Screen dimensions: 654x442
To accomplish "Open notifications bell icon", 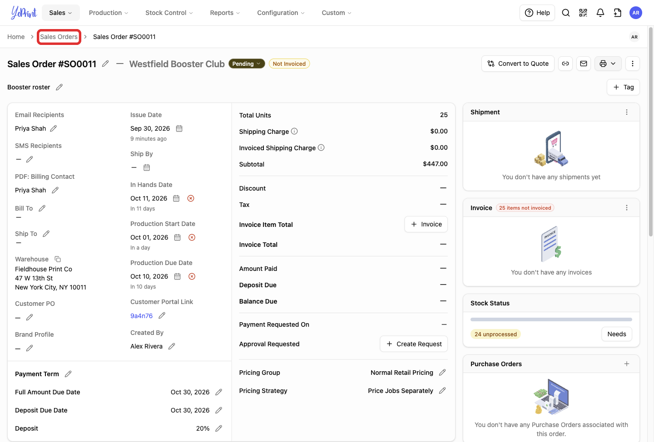I will [600, 13].
